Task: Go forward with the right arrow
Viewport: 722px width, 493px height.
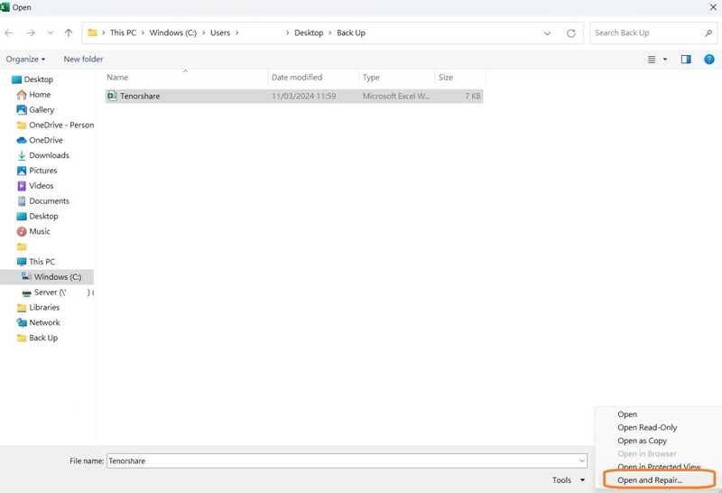Action: click(31, 33)
